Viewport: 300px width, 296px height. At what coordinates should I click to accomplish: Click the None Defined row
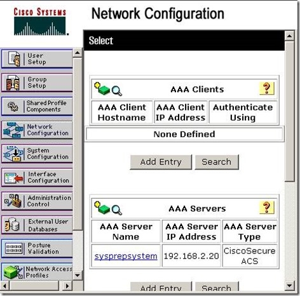point(184,134)
